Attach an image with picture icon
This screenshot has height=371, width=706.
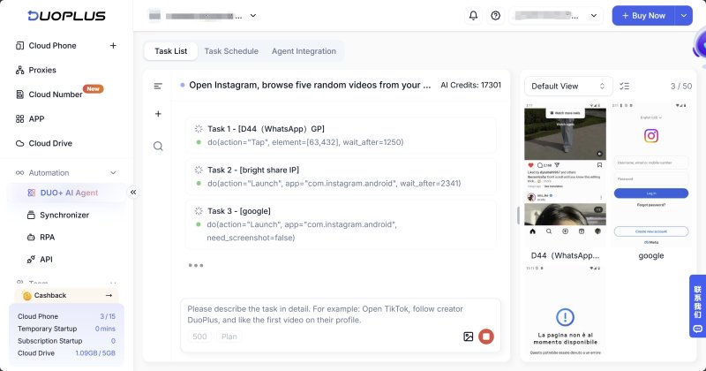pos(469,337)
